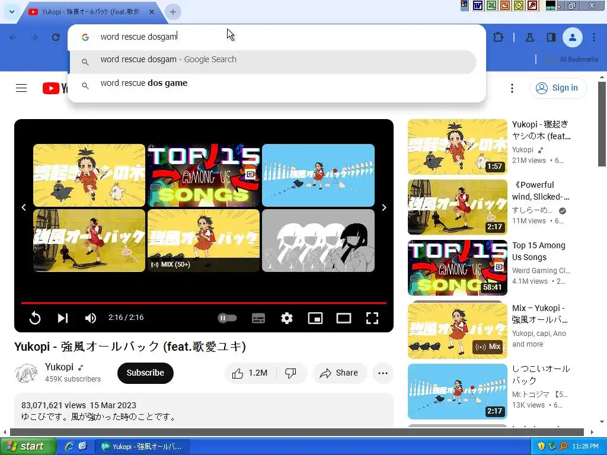The height and width of the screenshot is (455, 607).
Task: Click the video progress bar
Action: 204,303
